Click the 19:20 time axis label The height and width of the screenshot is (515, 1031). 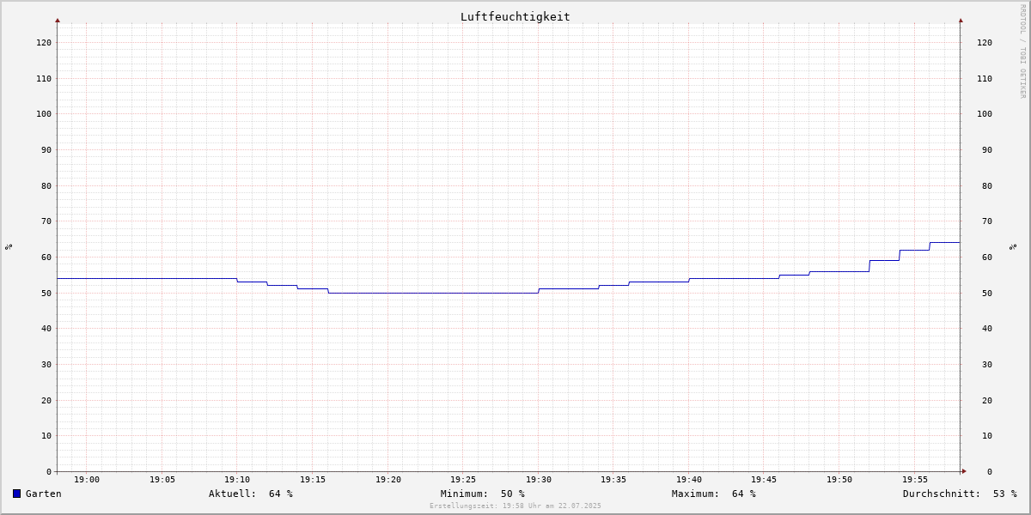pyautogui.click(x=388, y=480)
